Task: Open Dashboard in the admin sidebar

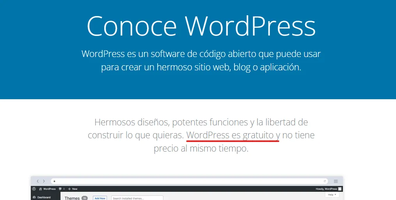Action: [x=42, y=198]
